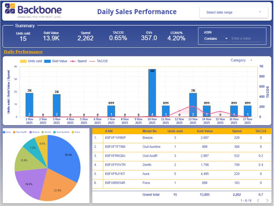The height and width of the screenshot is (206, 274).
Task: Click the Daily Performance heading link
Action: click(23, 52)
